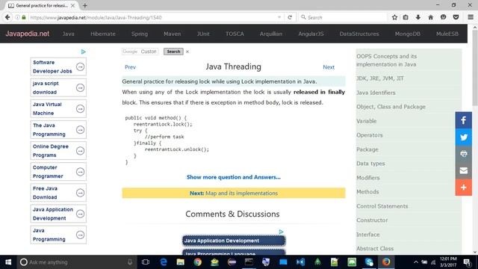Open the Pocket icon in toolbar
Viewport: 478px width, 269px height.
456,17
